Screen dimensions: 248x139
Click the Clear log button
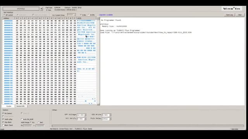point(240,15)
